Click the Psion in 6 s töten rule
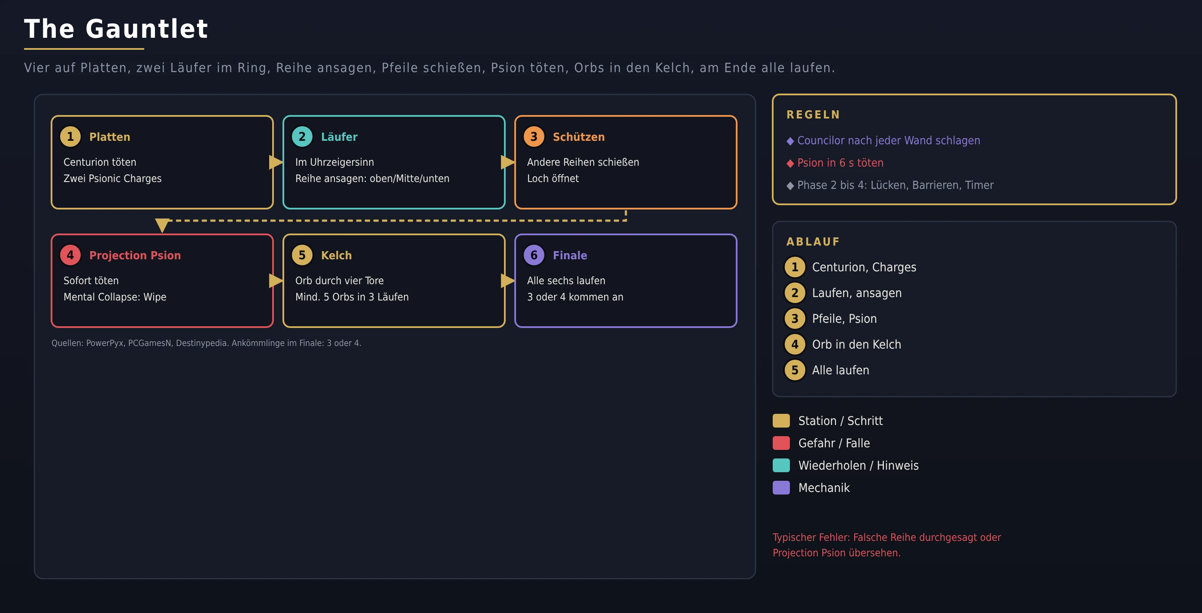 (835, 163)
